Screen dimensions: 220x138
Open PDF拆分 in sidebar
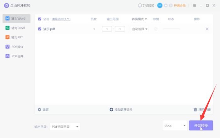(x=17, y=47)
